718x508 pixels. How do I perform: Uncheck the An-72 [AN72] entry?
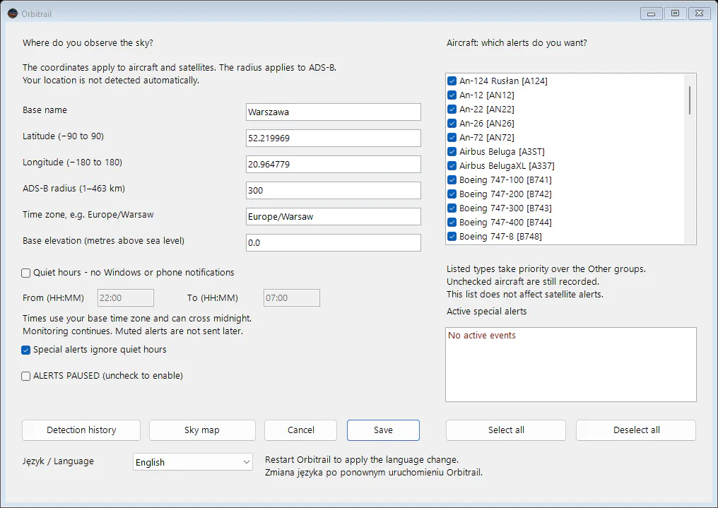[452, 137]
